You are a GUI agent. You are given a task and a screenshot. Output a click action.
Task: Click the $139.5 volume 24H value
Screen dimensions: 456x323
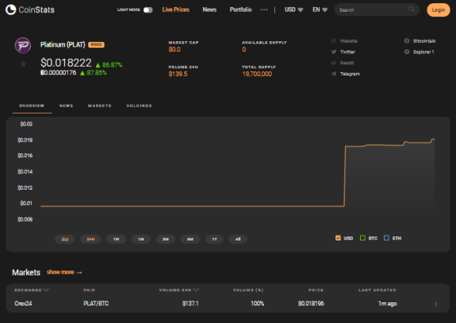(x=178, y=74)
